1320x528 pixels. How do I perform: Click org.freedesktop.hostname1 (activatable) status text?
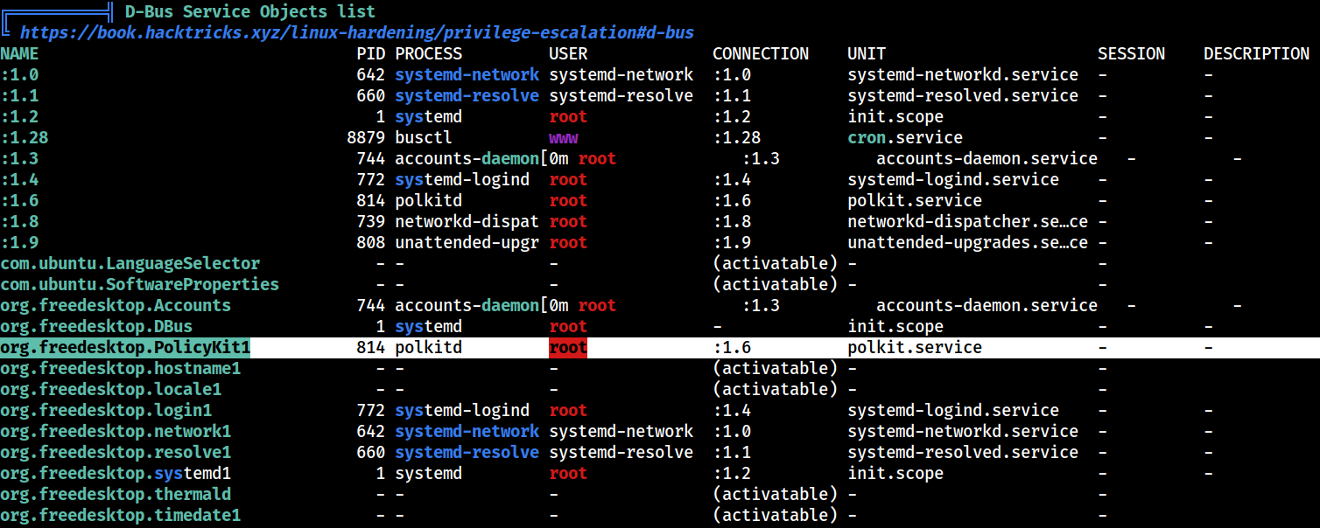coord(775,368)
